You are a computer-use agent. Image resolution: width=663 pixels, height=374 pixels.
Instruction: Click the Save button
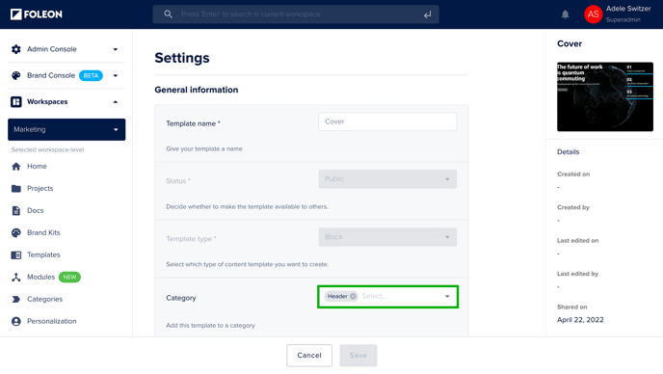click(358, 356)
